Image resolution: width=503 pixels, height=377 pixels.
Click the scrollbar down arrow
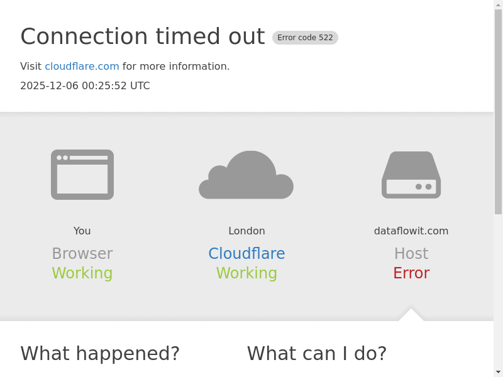pyautogui.click(x=498, y=372)
